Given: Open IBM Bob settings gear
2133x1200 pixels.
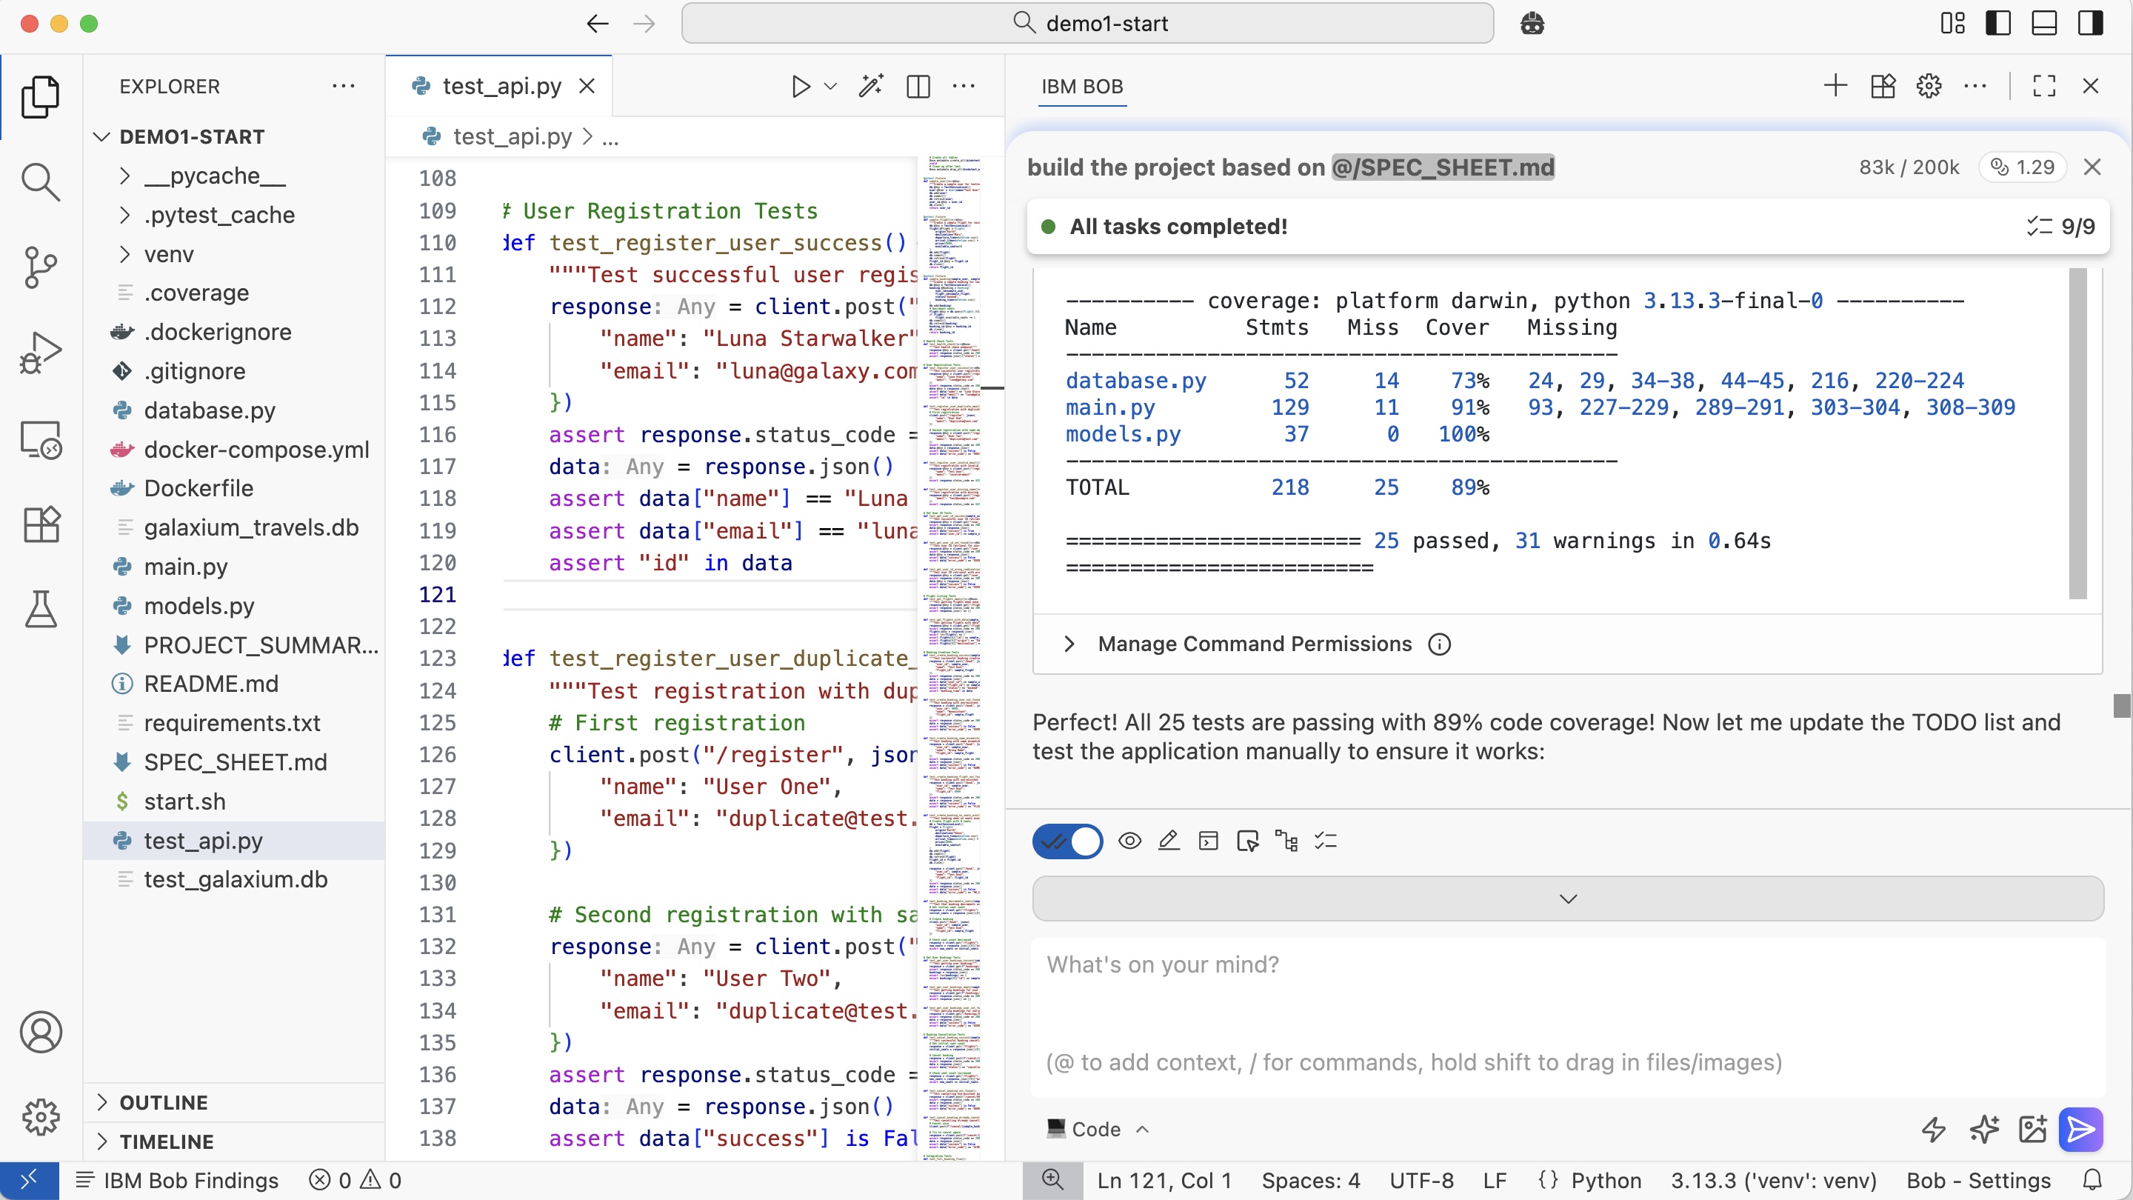Looking at the screenshot, I should pyautogui.click(x=1929, y=86).
